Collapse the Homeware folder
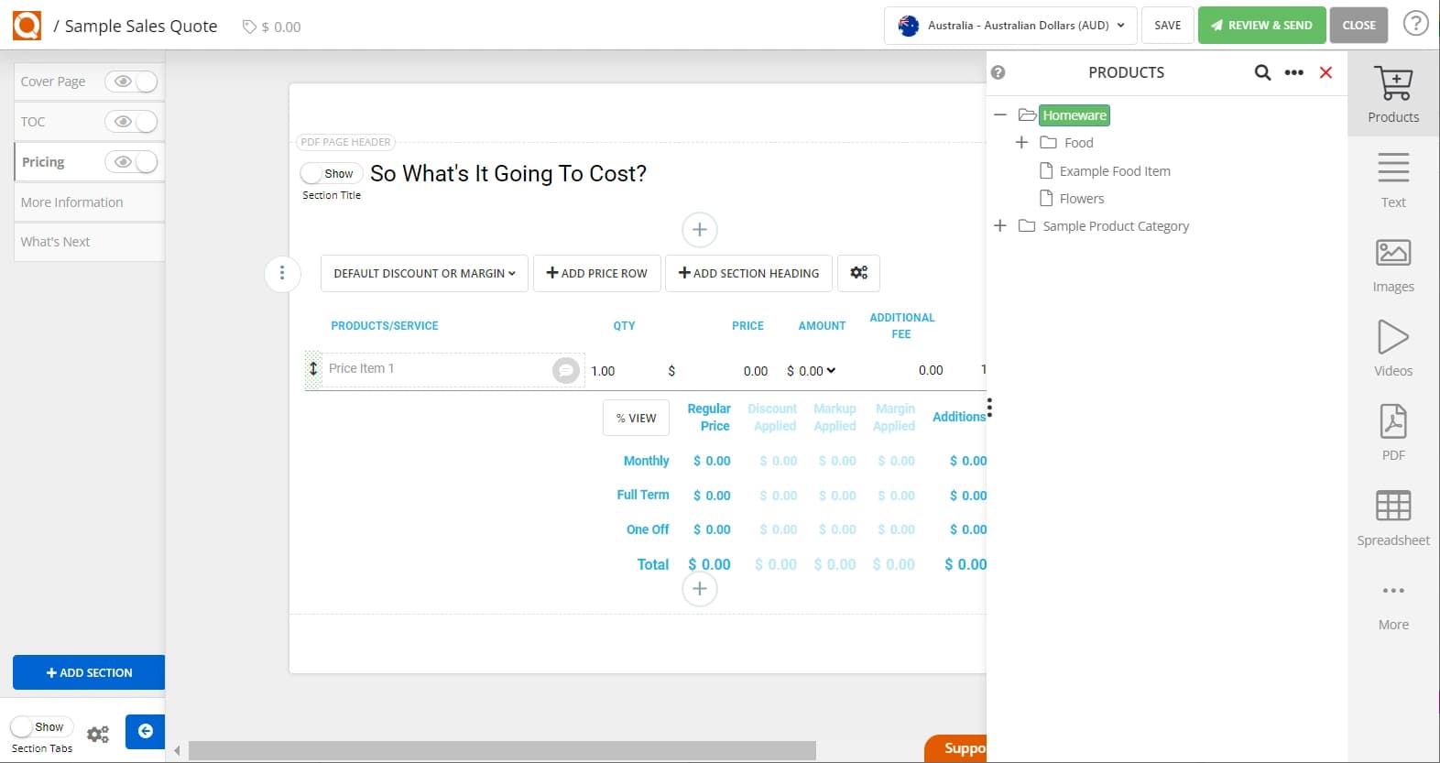The height and width of the screenshot is (763, 1440). (x=1000, y=115)
